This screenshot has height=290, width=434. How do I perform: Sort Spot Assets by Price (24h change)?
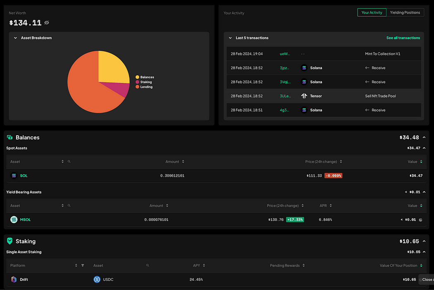341,161
